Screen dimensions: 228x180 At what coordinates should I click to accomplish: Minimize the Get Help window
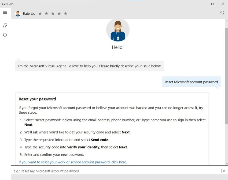click(x=202, y=4)
